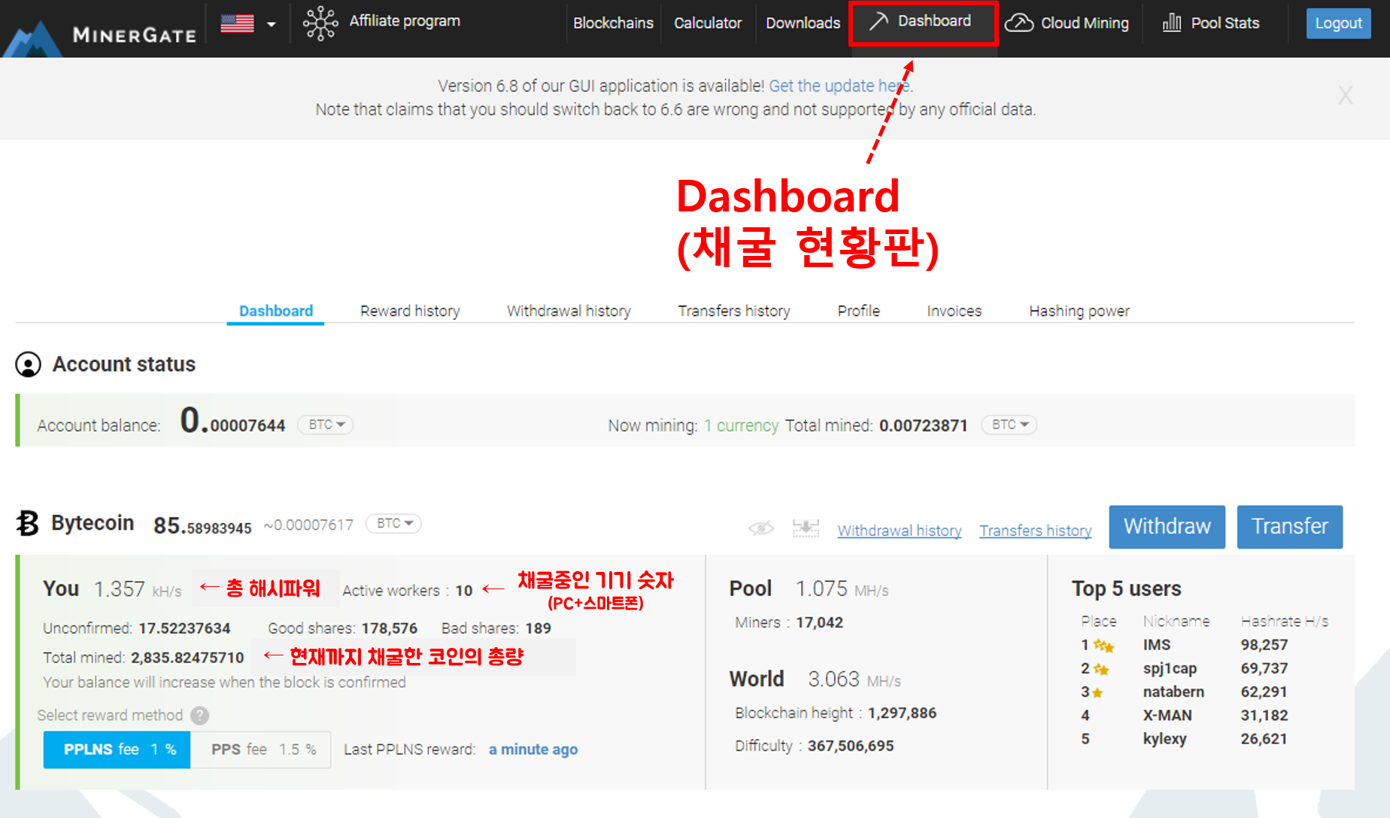Viewport: 1390px width, 818px height.
Task: Dismiss the version update notice
Action: (1345, 96)
